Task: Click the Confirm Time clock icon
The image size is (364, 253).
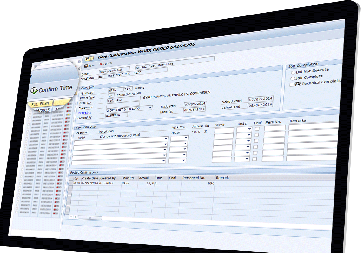Action: [34, 91]
